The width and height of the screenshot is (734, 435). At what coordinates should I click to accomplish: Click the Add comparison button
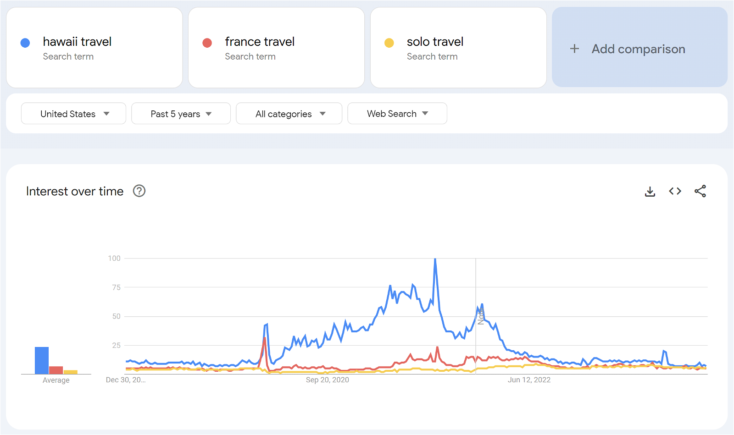tap(638, 49)
